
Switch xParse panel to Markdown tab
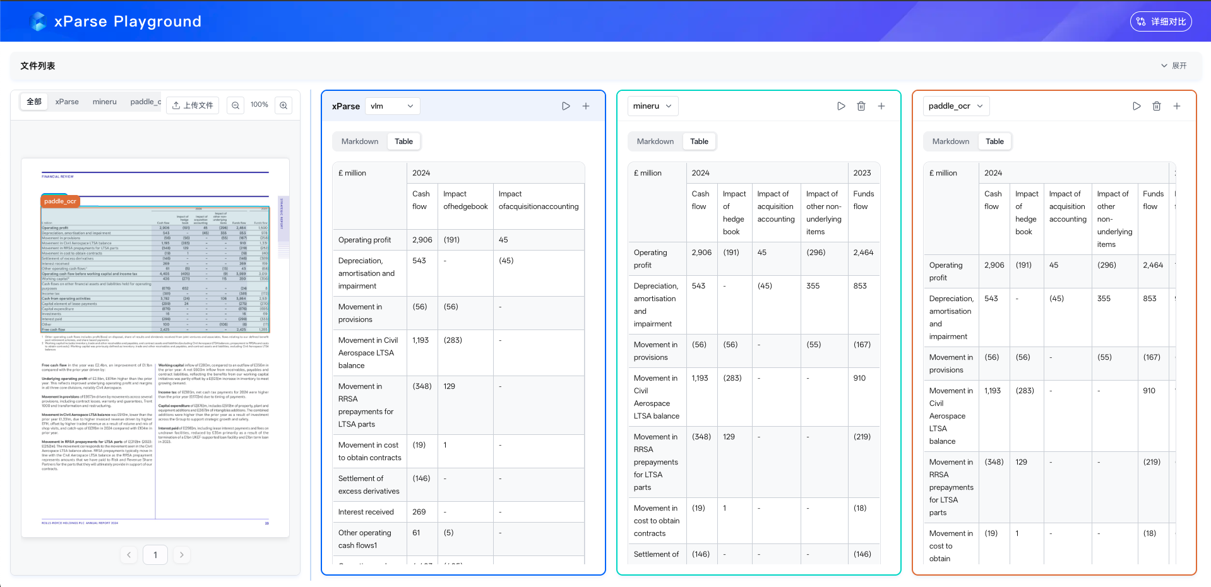pos(360,141)
